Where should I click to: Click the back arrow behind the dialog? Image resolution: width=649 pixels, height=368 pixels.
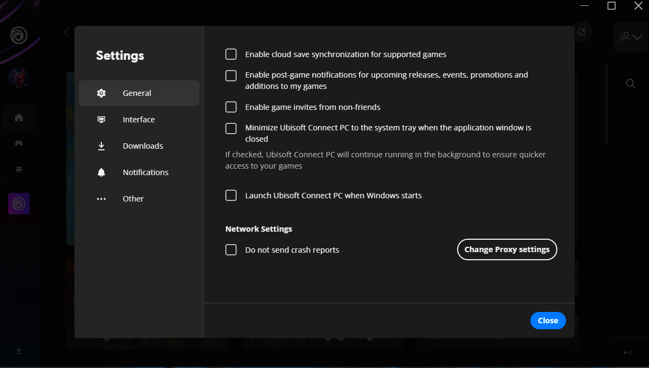66,32
